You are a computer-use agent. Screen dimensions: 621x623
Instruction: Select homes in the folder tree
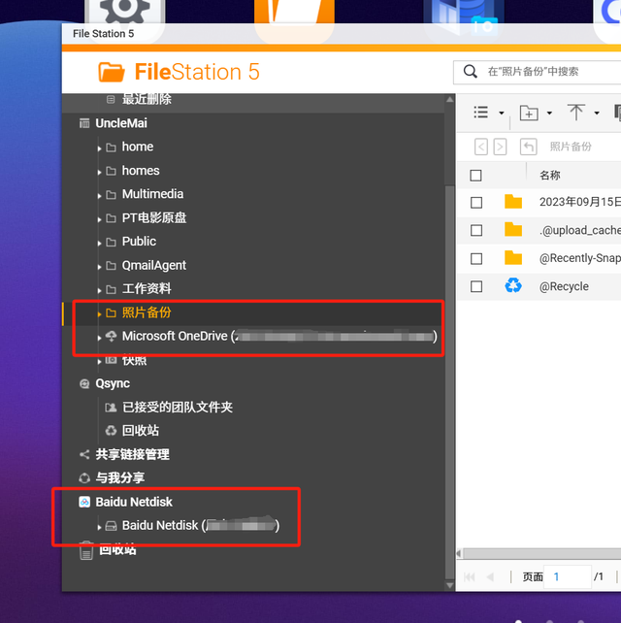(x=141, y=171)
